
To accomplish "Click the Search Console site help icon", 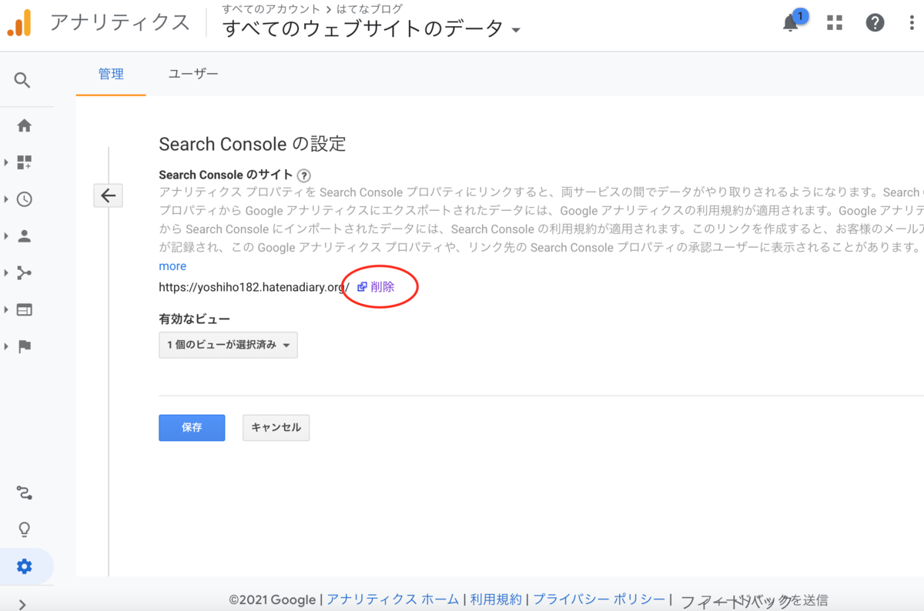I will (303, 175).
